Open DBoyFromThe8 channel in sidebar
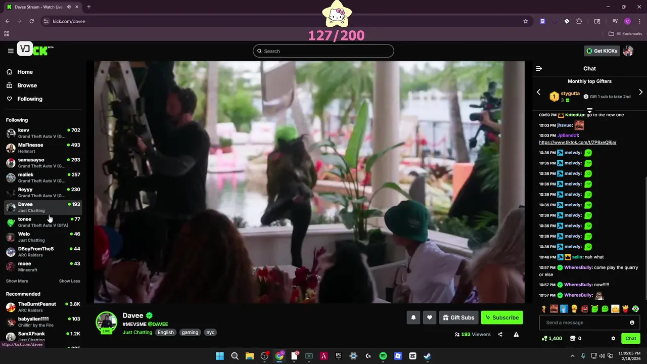647x364 pixels. click(x=43, y=252)
